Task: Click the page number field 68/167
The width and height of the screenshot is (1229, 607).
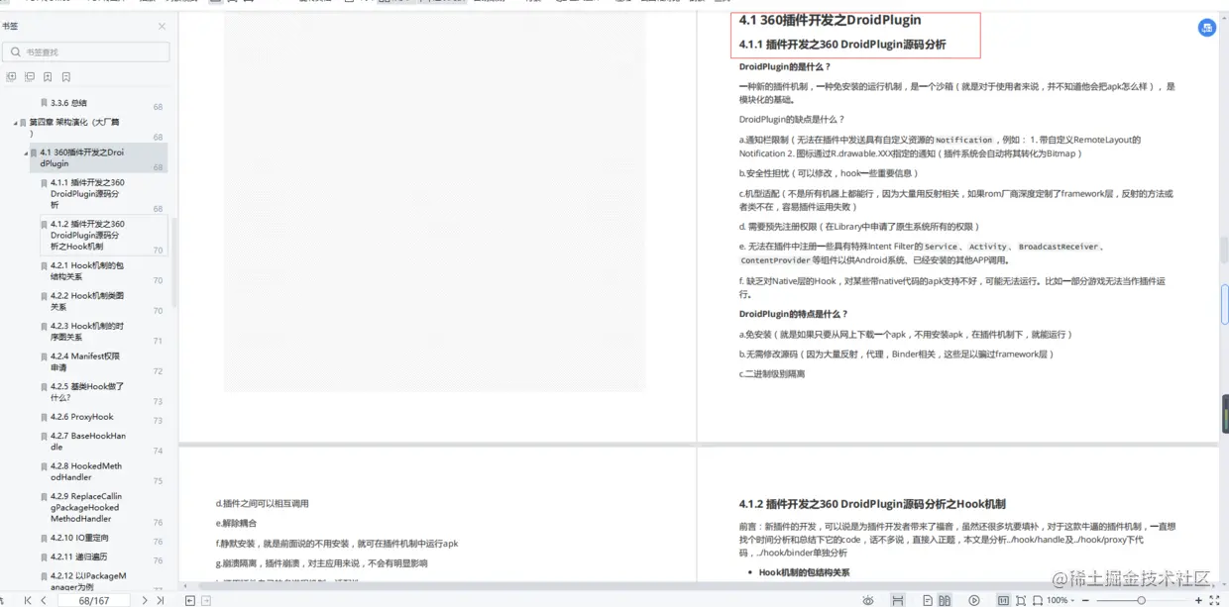Action: pyautogui.click(x=93, y=600)
